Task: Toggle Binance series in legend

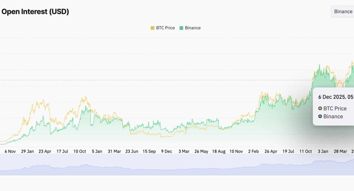Action: coord(193,28)
